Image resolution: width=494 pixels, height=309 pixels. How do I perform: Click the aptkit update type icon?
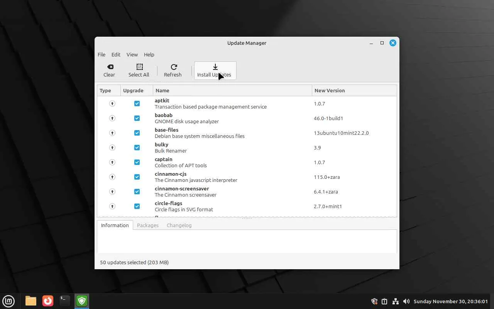click(x=112, y=104)
